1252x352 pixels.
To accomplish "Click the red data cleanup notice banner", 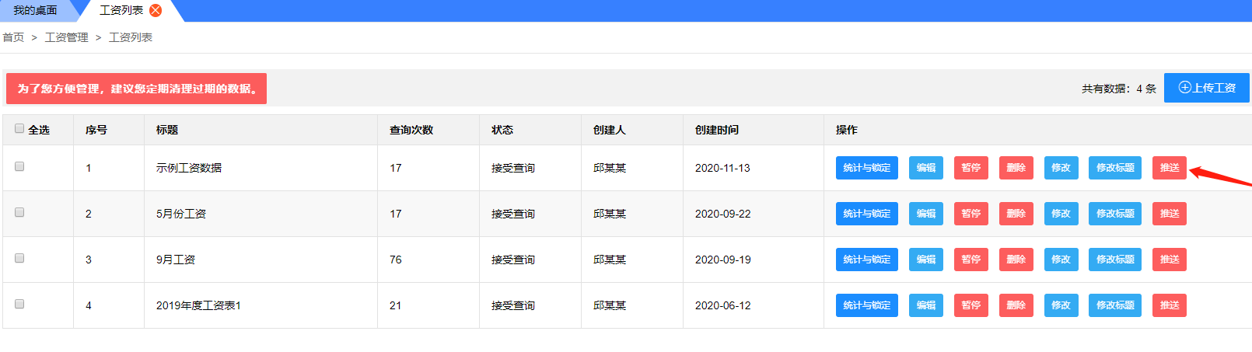I will pyautogui.click(x=136, y=89).
